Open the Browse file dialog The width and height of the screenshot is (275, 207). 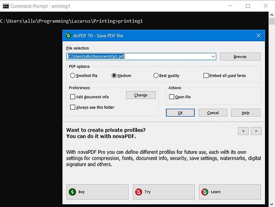[x=240, y=56]
